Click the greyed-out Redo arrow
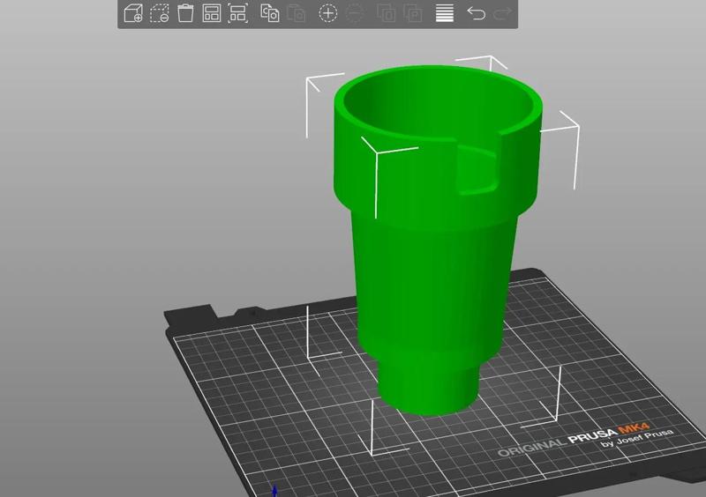Screen dimensions: 706x497 (503, 13)
